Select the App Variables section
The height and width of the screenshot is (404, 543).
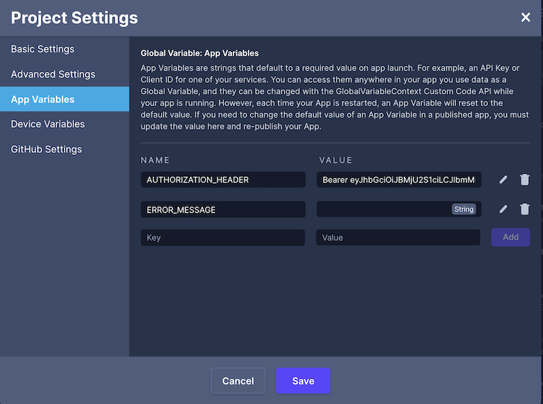[x=64, y=99]
